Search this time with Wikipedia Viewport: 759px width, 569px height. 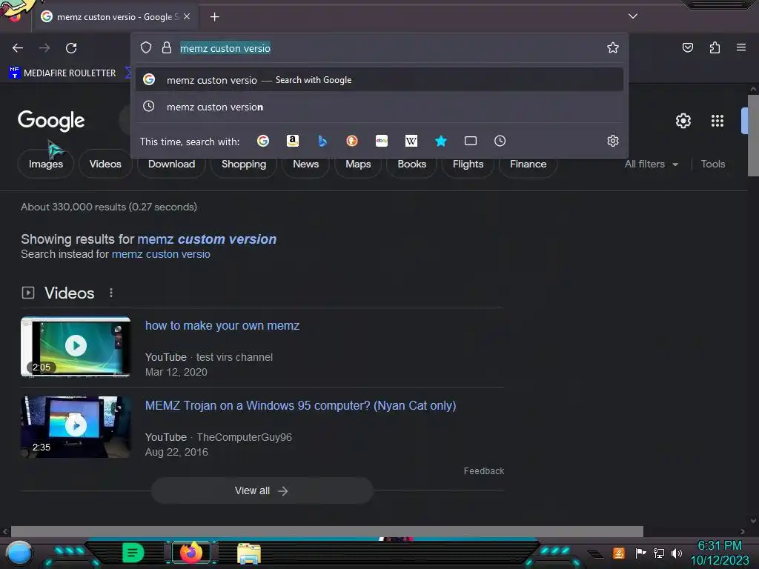click(x=411, y=141)
